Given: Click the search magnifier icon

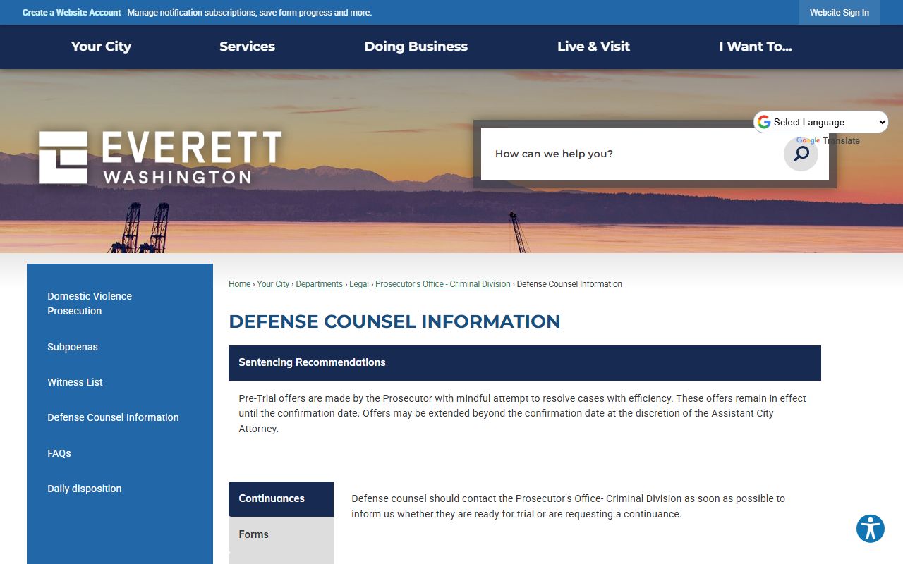Looking at the screenshot, I should (801, 154).
